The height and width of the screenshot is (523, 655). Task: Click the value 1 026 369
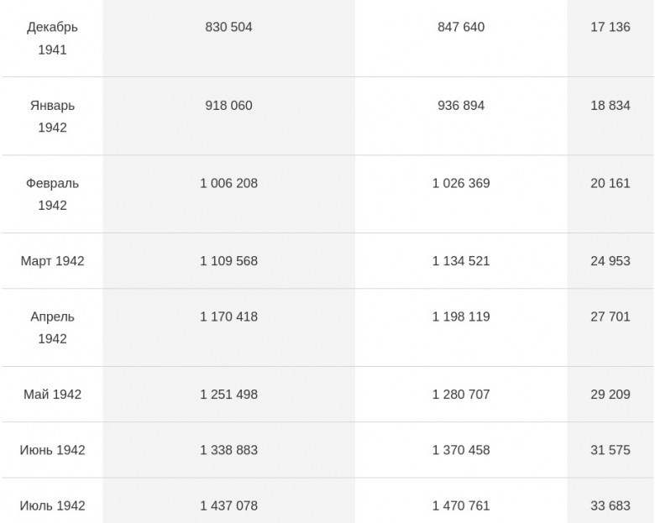pos(461,183)
